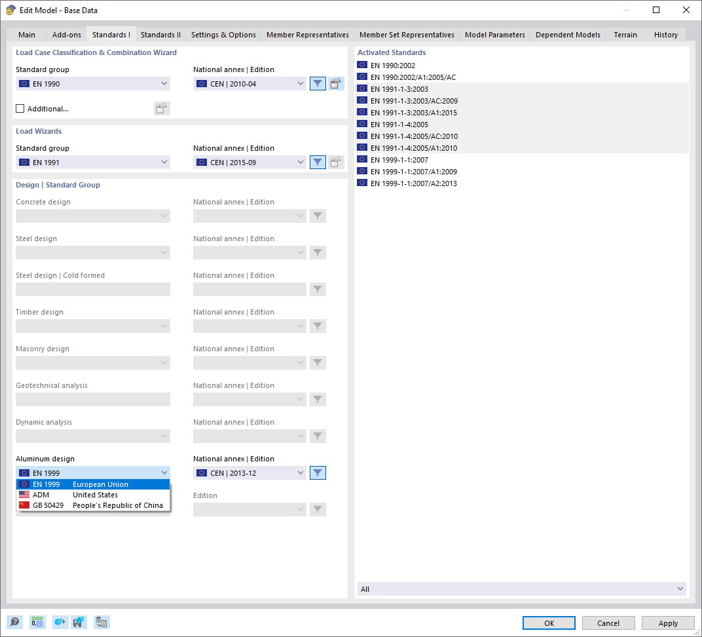The width and height of the screenshot is (702, 637).
Task: Click the disabled filter icon for Timber design
Action: (x=318, y=326)
